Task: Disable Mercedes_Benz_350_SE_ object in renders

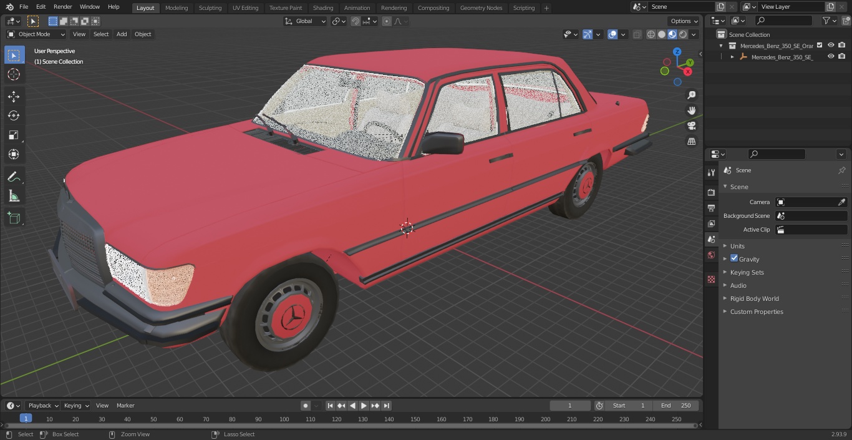Action: click(x=842, y=57)
